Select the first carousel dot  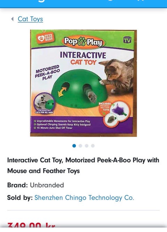[x=74, y=146]
